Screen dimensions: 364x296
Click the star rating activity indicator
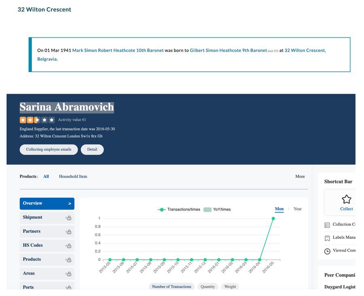click(x=37, y=120)
